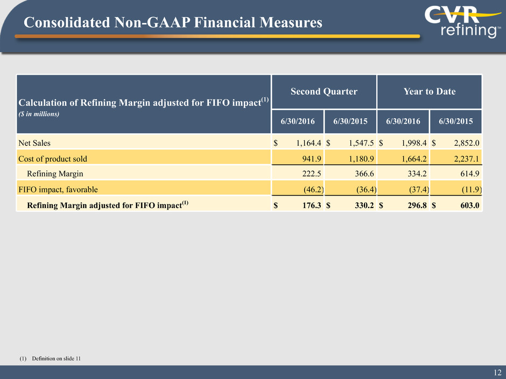Image resolution: width=506 pixels, height=379 pixels.
Task: Click the 6/30/2016 header under Second Quarter
Action: (297, 121)
